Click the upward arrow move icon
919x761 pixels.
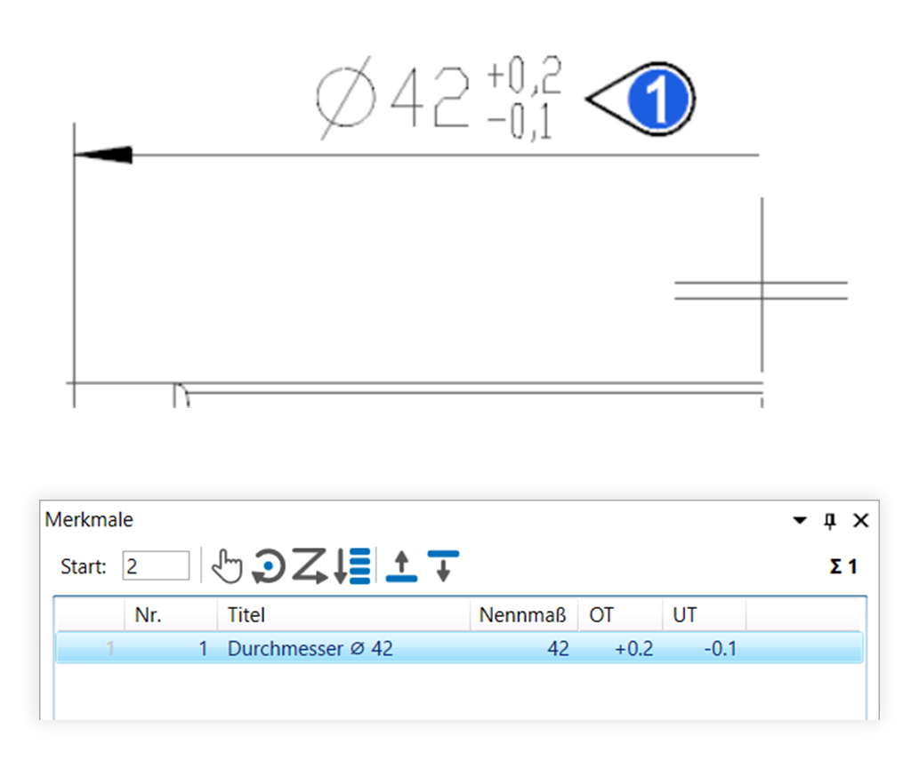coord(401,566)
